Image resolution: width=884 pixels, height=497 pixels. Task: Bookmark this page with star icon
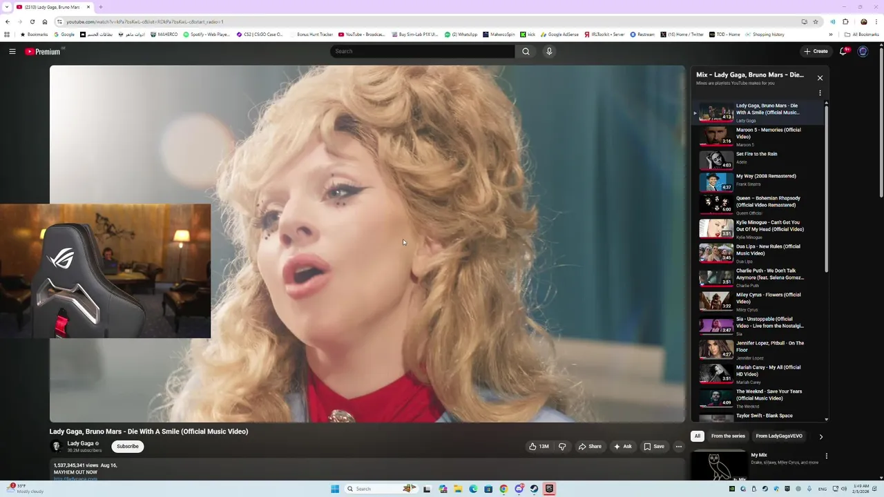[x=815, y=21]
